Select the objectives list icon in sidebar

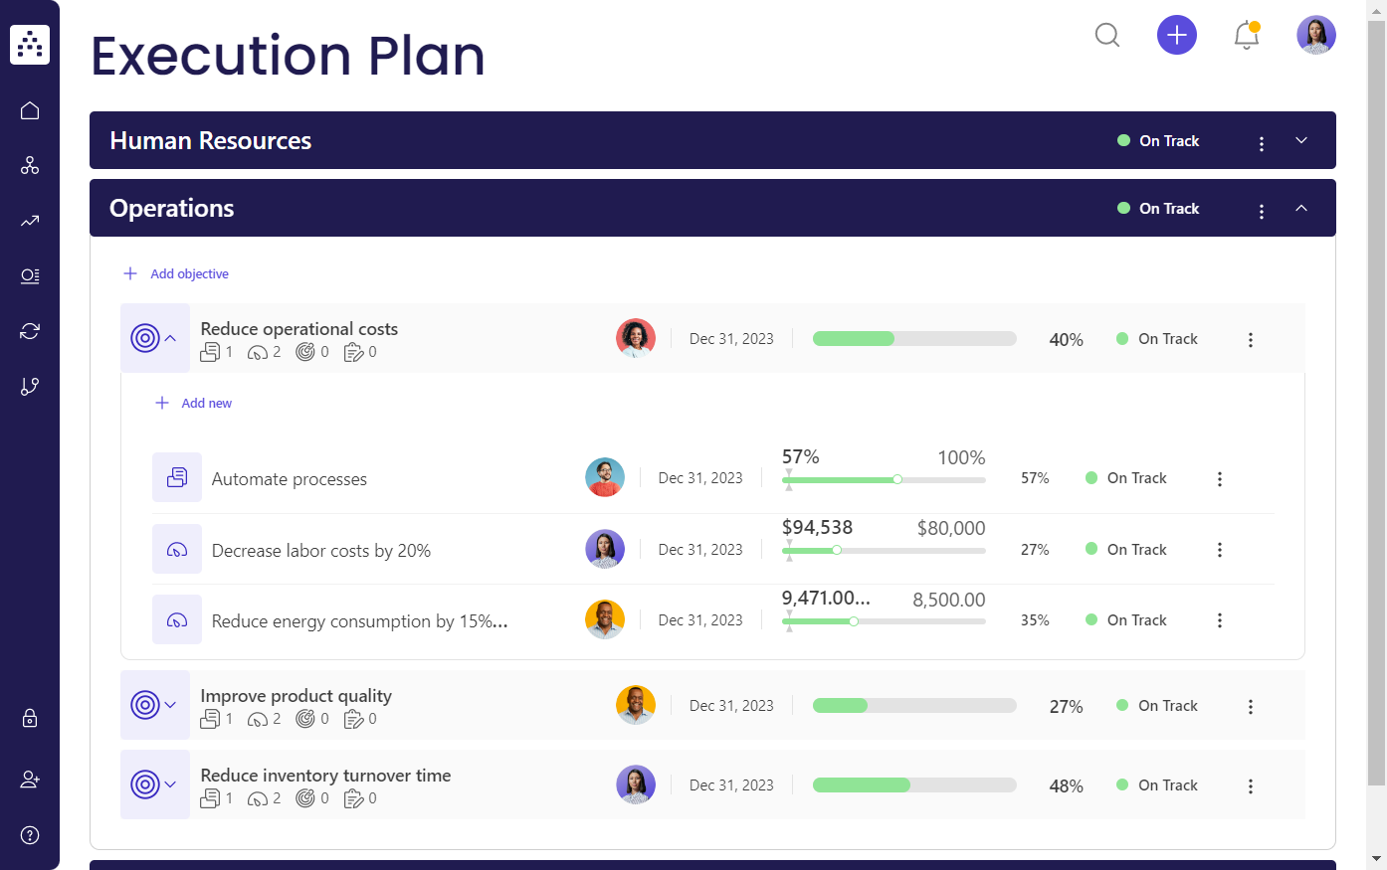pyautogui.click(x=30, y=276)
